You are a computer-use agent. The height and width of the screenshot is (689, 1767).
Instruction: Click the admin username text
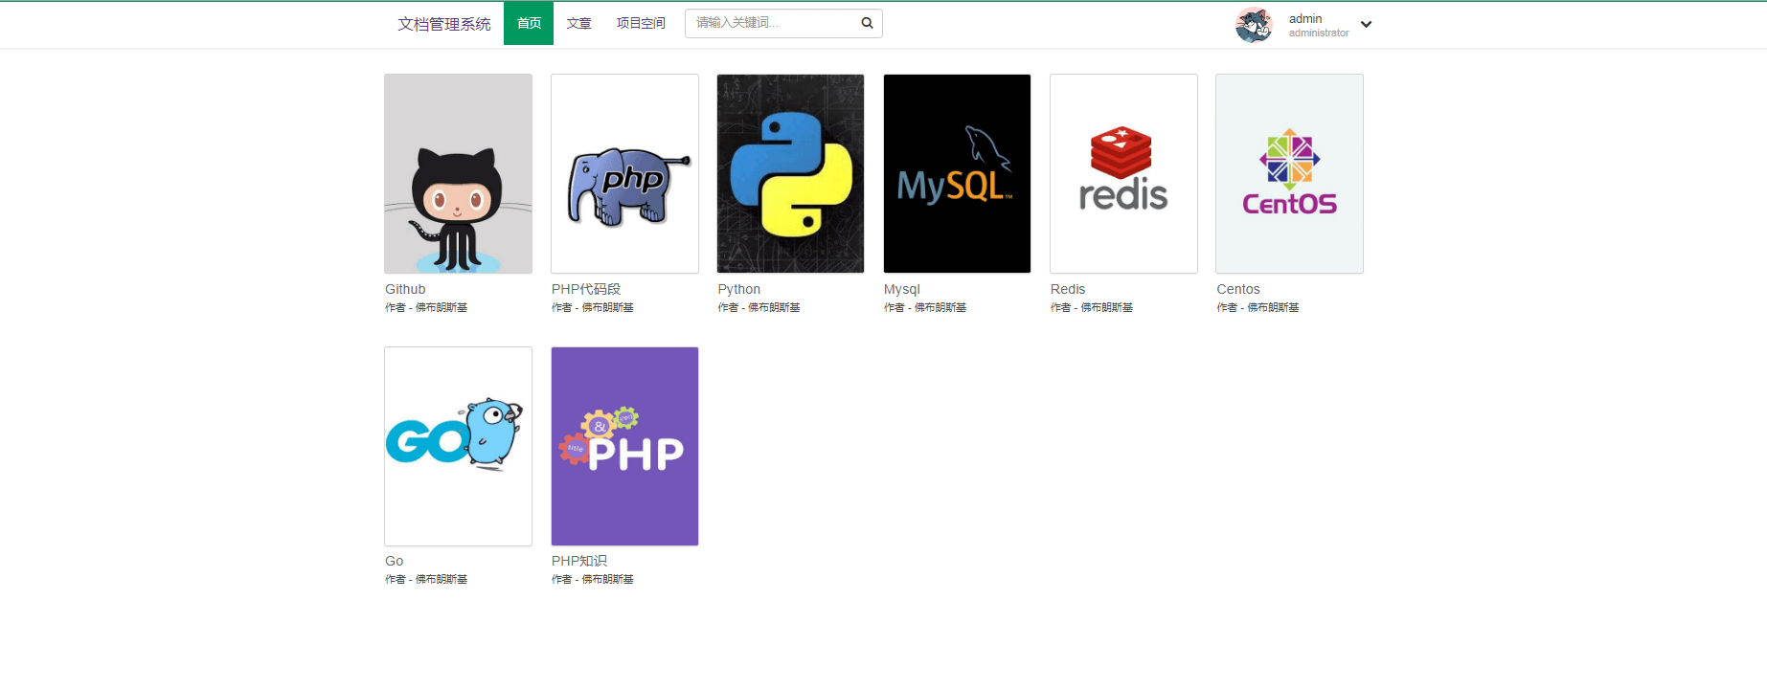(1305, 18)
